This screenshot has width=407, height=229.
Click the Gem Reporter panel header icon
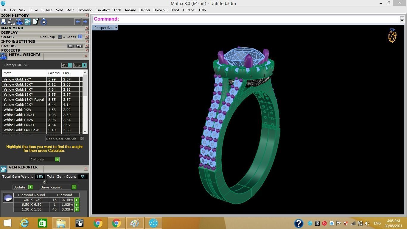tap(4, 169)
